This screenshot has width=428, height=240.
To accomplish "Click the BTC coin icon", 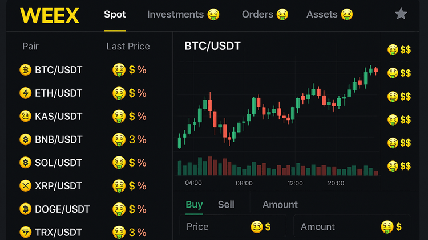I will 25,70.
